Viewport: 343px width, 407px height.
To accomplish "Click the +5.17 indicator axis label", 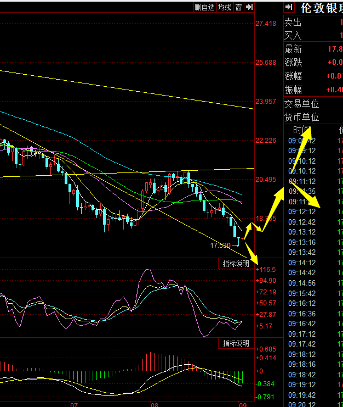I will (x=264, y=326).
